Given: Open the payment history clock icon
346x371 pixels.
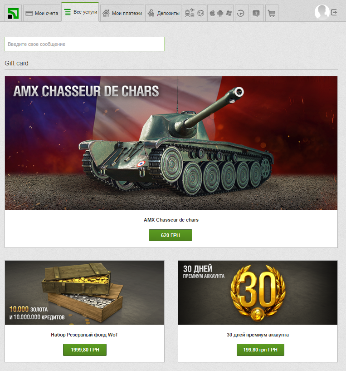Looking at the screenshot, I should [x=241, y=13].
